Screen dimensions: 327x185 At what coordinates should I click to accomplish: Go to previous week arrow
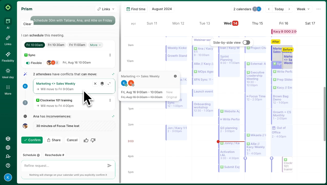tap(269, 9)
